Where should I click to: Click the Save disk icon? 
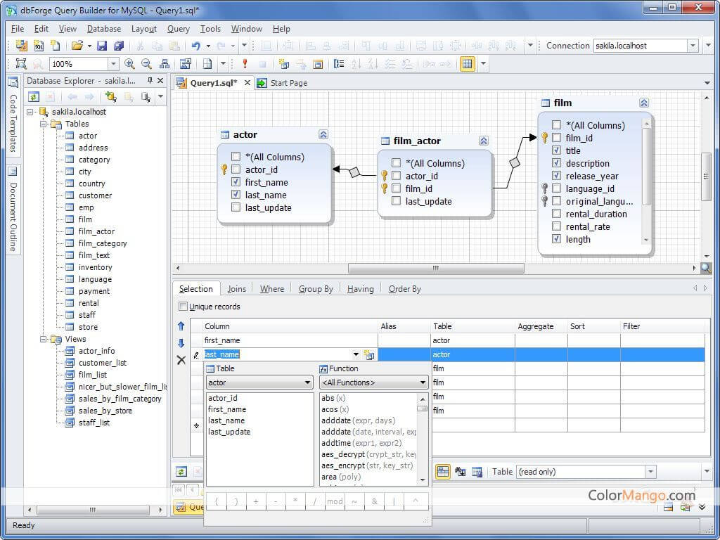click(x=102, y=46)
